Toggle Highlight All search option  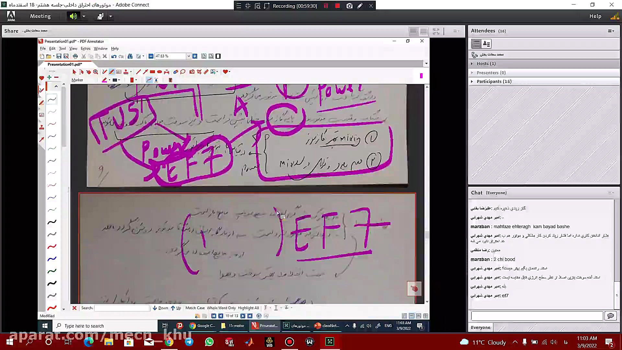pyautogui.click(x=248, y=308)
